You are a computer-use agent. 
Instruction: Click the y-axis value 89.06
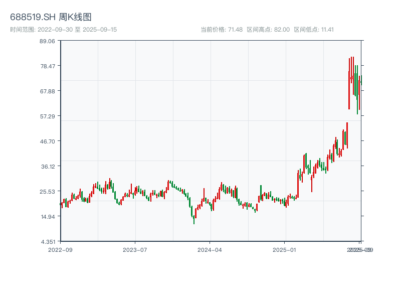(x=47, y=41)
